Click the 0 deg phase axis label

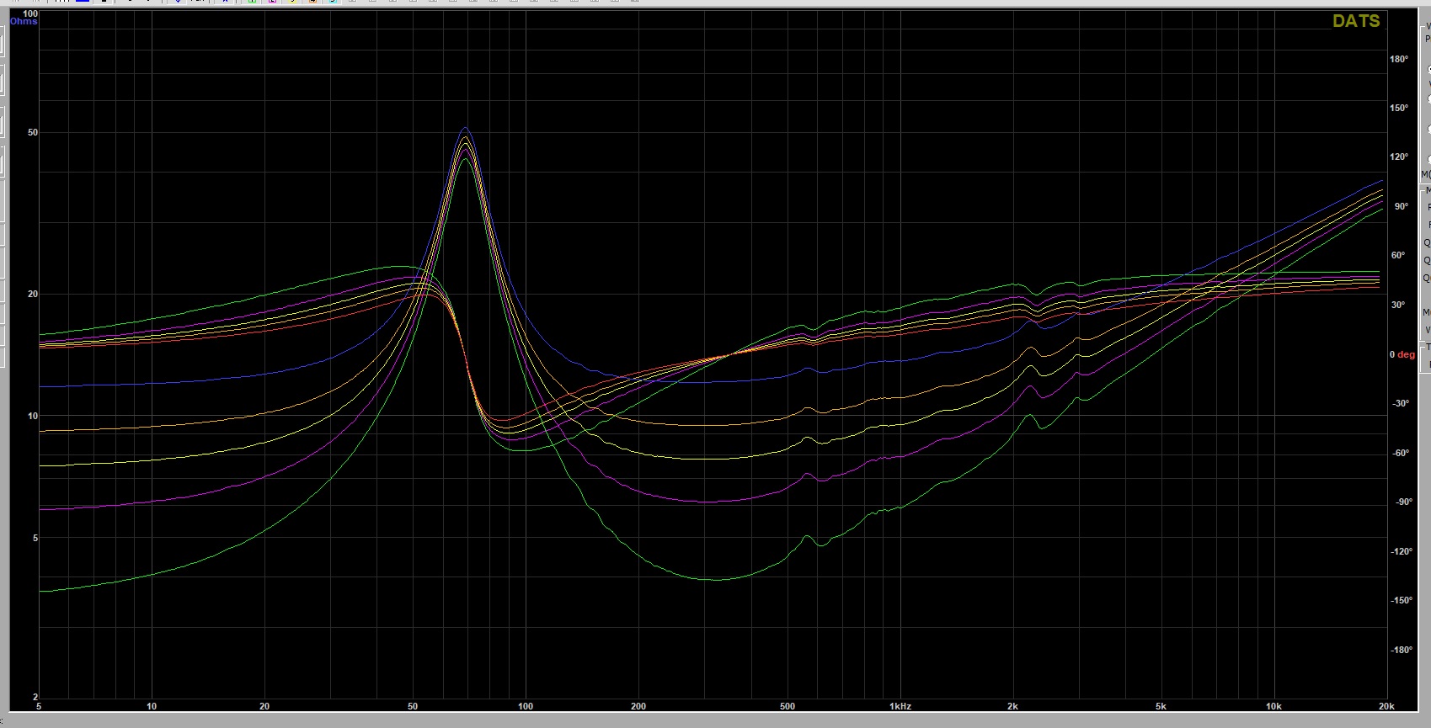click(1402, 355)
